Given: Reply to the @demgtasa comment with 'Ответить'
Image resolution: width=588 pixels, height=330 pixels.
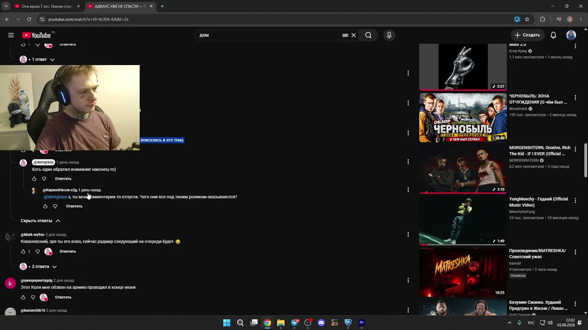Looking at the screenshot, I should (63, 179).
